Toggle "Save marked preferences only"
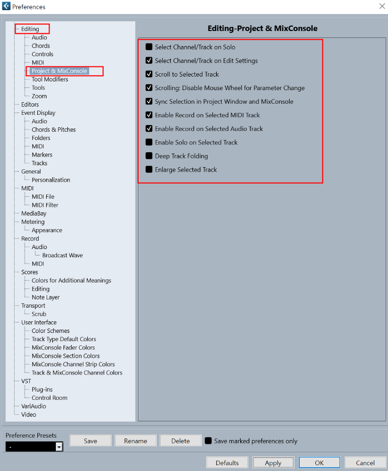The image size is (388, 471). click(209, 441)
